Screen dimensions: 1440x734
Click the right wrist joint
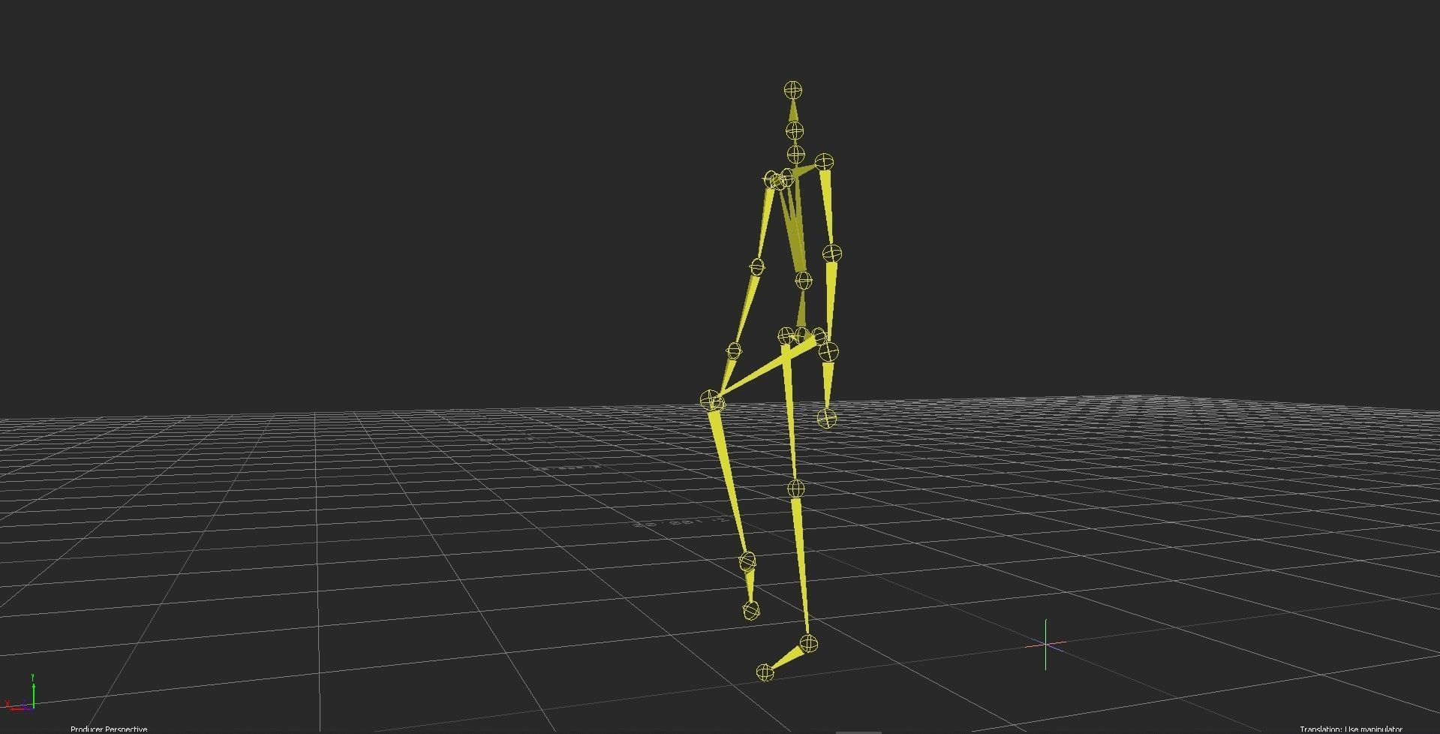[x=828, y=350]
